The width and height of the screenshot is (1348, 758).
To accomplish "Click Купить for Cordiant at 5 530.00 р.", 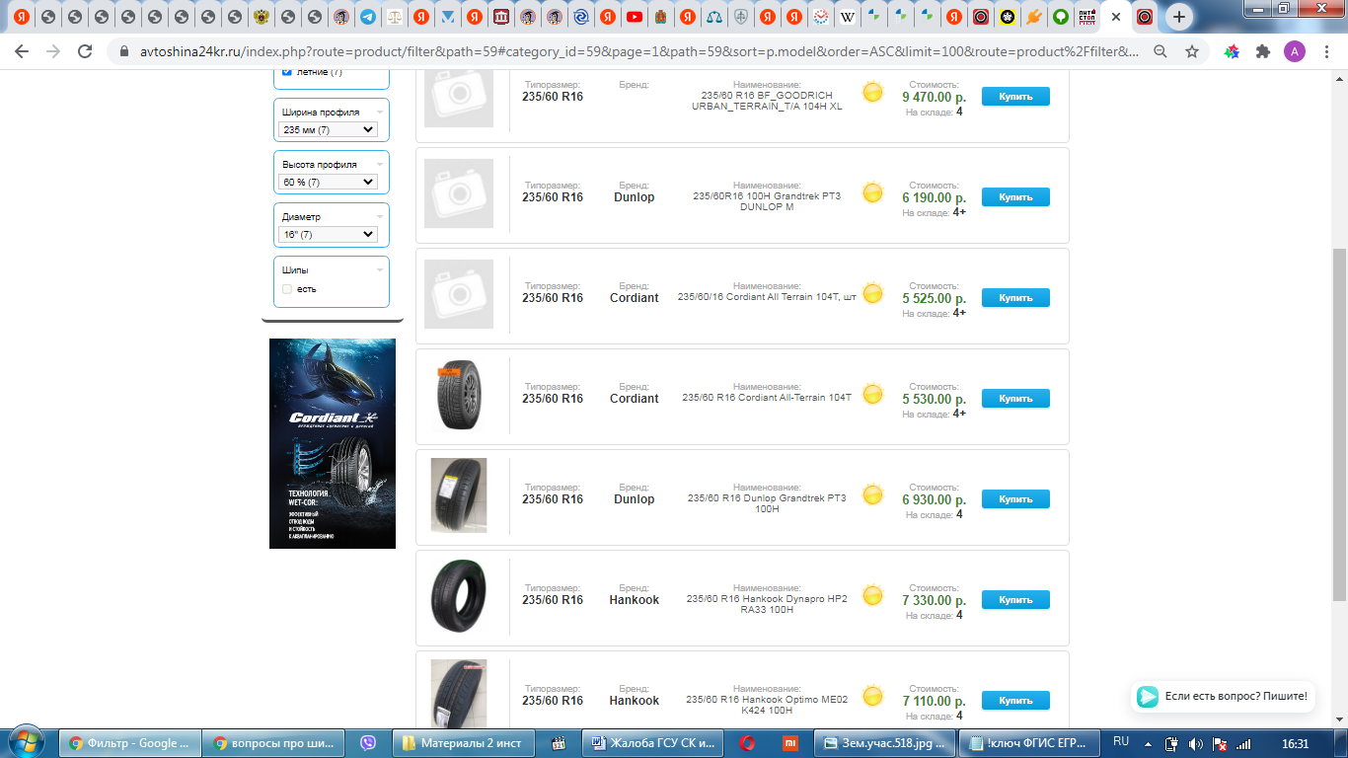I will click(x=1015, y=399).
